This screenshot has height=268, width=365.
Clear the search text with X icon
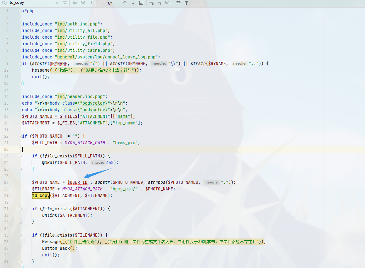[x=57, y=3]
